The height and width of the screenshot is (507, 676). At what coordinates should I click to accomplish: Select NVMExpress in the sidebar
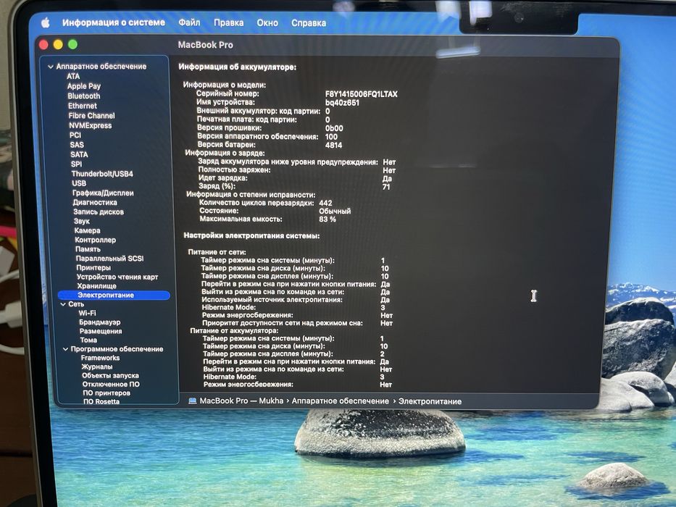click(x=90, y=125)
